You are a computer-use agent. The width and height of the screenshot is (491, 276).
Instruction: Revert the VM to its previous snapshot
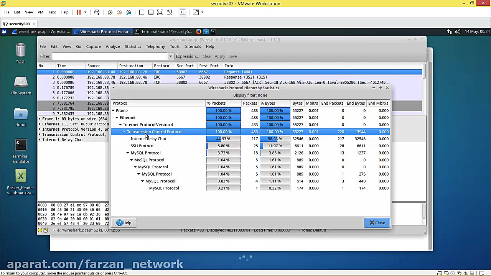click(x=119, y=12)
